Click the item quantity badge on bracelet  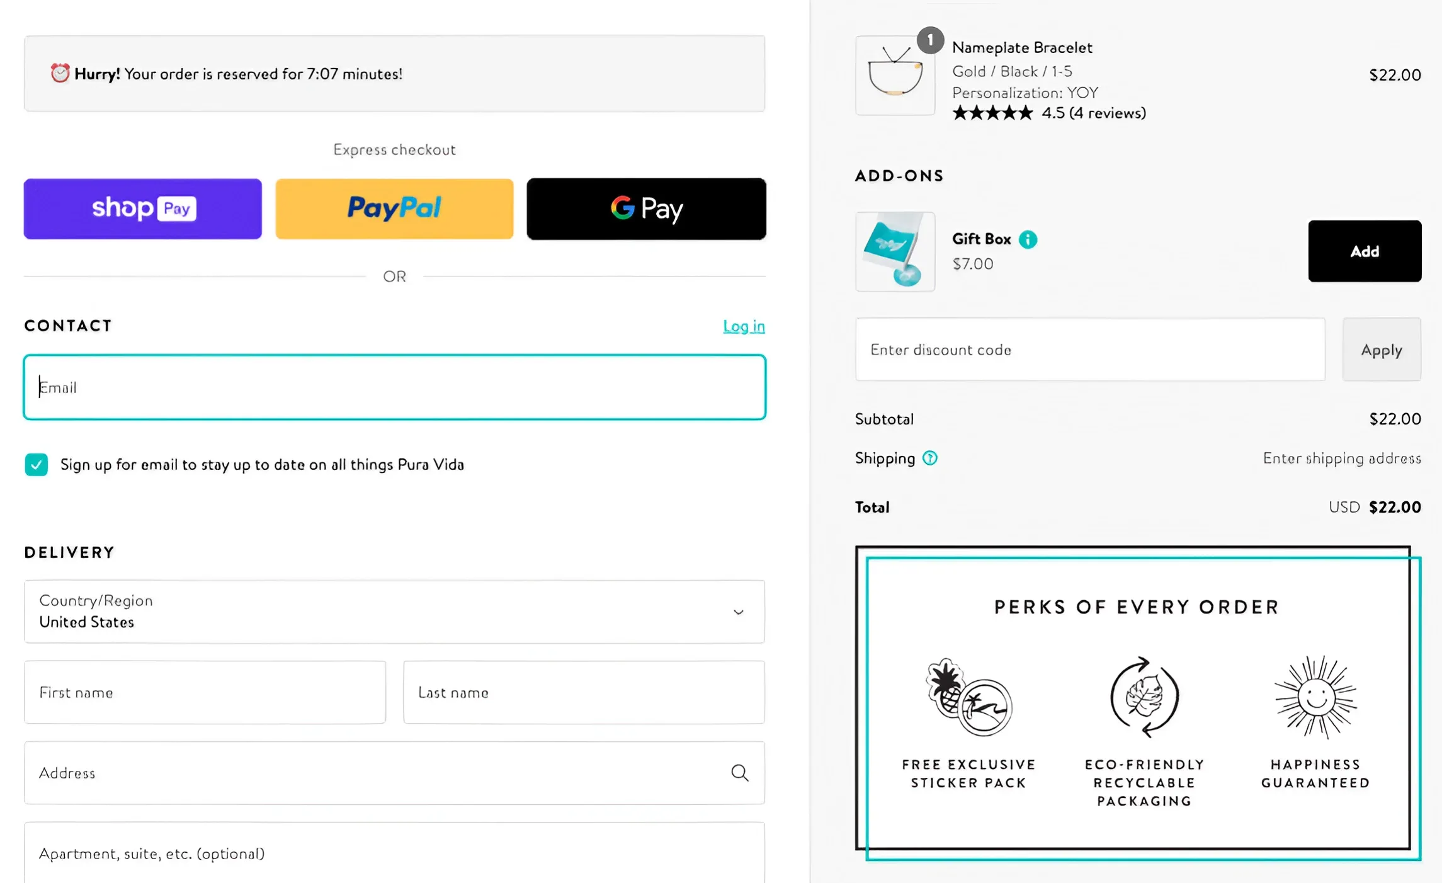(x=930, y=40)
